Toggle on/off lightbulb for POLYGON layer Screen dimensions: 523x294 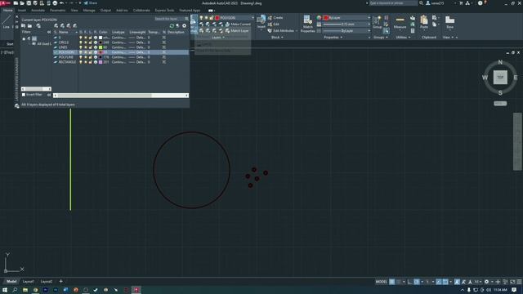coord(80,52)
